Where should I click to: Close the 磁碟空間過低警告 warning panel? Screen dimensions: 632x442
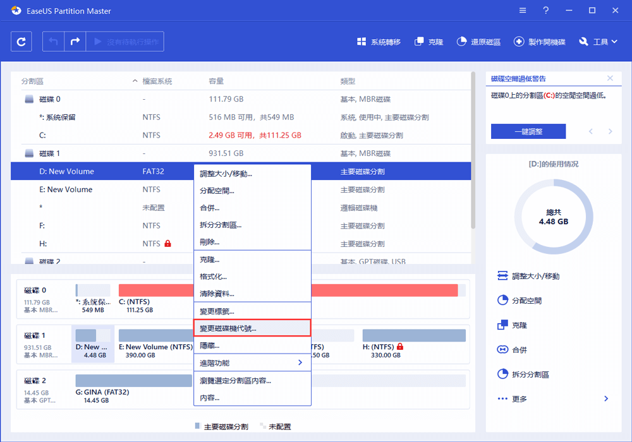click(x=611, y=78)
